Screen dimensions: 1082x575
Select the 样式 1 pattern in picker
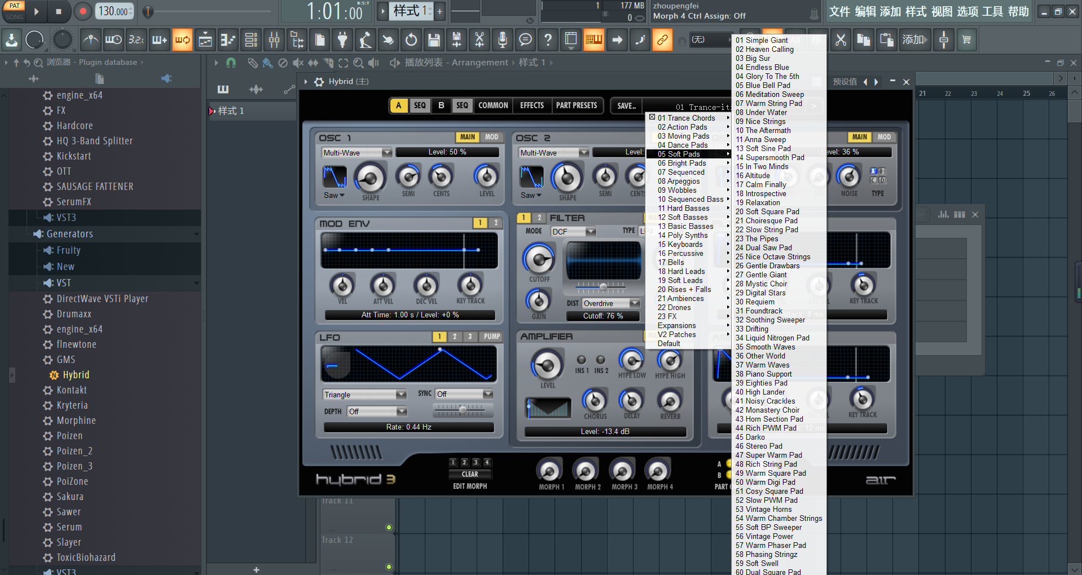pos(252,111)
